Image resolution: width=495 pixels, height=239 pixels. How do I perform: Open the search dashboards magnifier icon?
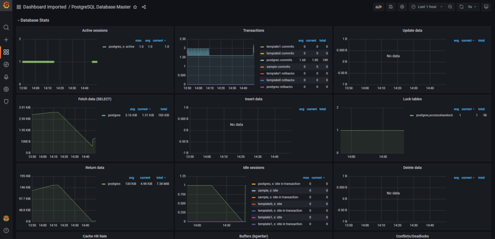tap(6, 28)
